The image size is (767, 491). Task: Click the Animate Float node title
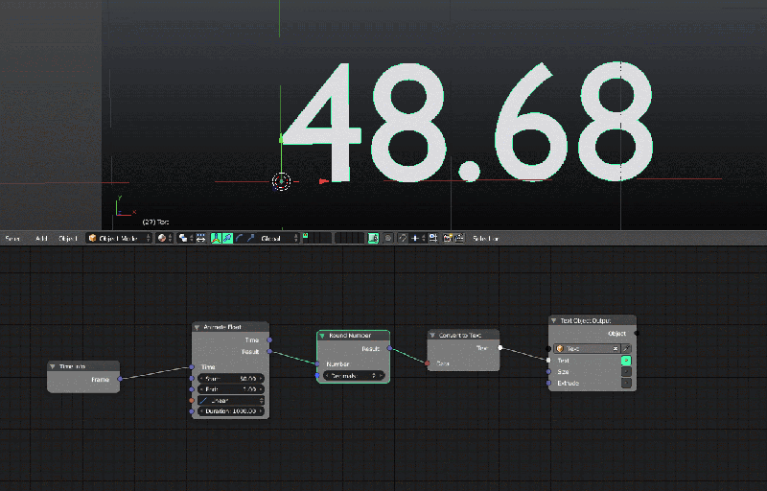pyautogui.click(x=222, y=327)
